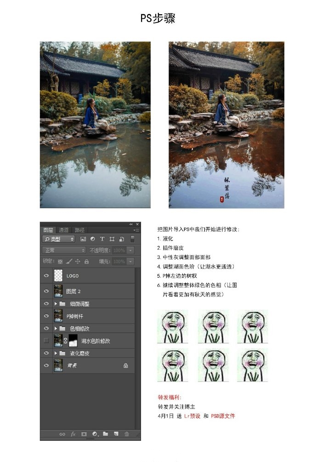Screen dimensions: 317x462
Task: Select the 背景 layer name
Action: pos(72,365)
